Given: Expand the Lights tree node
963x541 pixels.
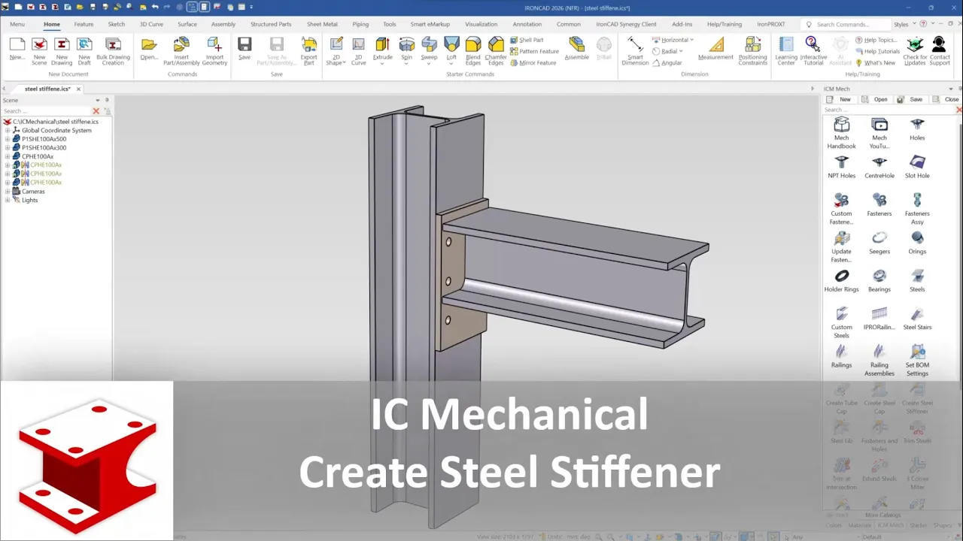Looking at the screenshot, I should coord(8,200).
